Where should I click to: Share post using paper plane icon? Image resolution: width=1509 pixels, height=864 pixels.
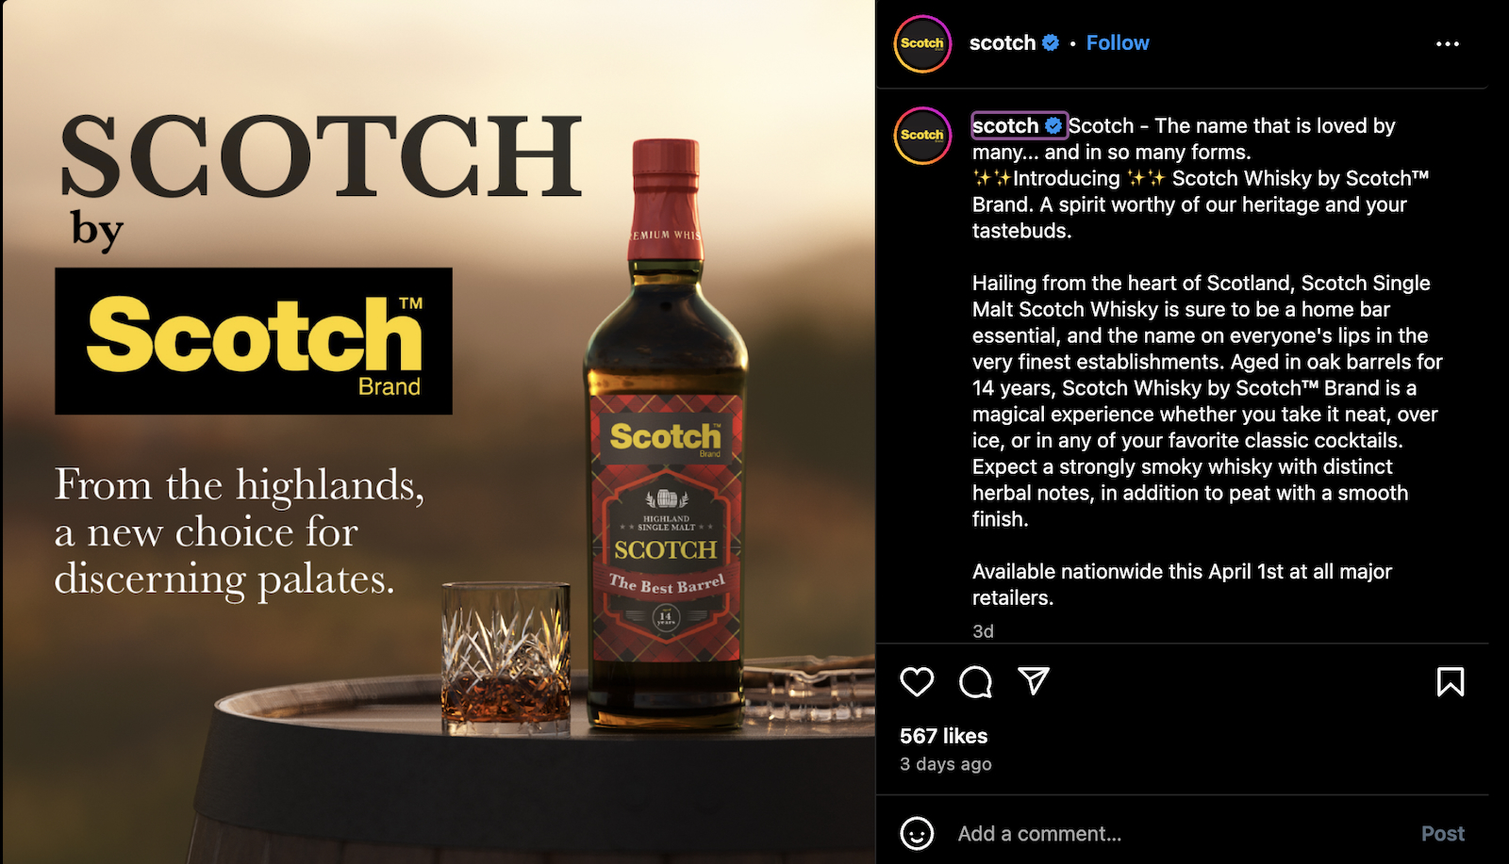tap(1034, 680)
